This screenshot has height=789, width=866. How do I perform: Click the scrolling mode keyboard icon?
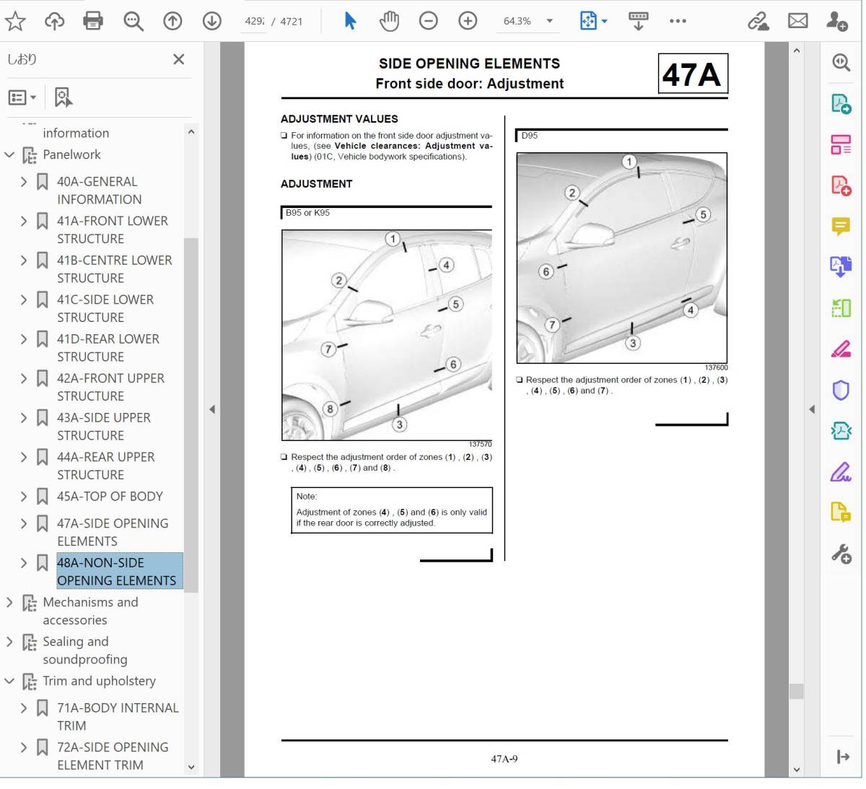coord(639,21)
